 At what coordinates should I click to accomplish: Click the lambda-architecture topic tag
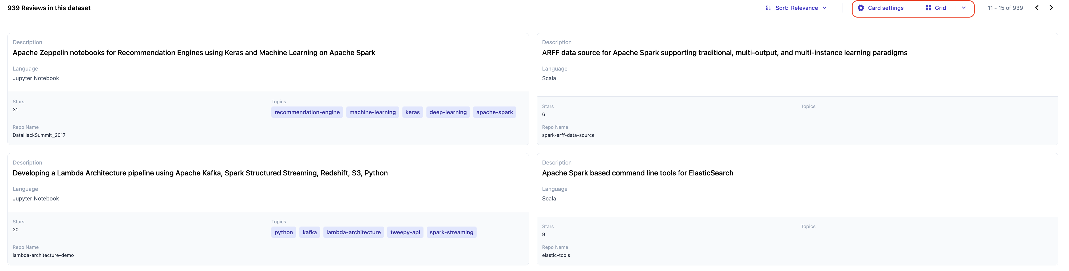pos(353,232)
